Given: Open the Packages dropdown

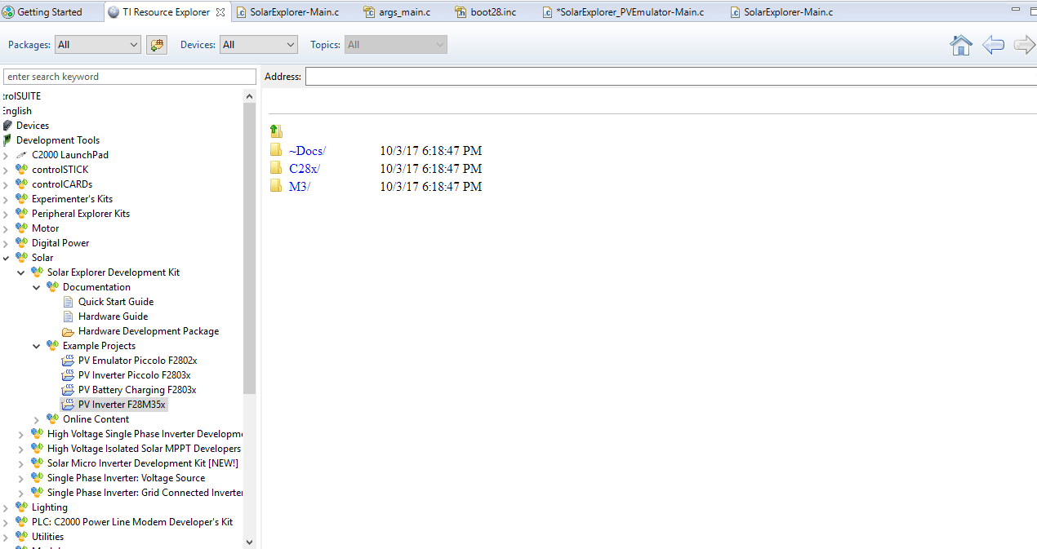Looking at the screenshot, I should click(x=98, y=45).
